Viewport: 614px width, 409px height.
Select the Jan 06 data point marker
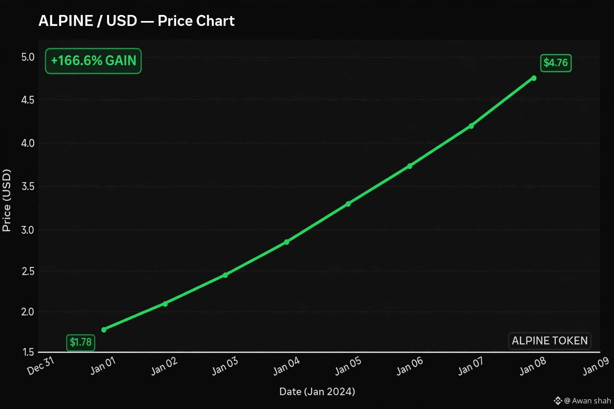(x=410, y=166)
